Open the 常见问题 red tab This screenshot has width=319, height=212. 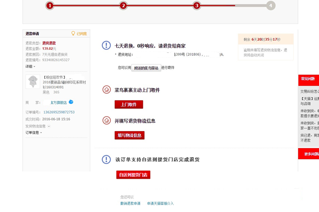tap(308, 80)
